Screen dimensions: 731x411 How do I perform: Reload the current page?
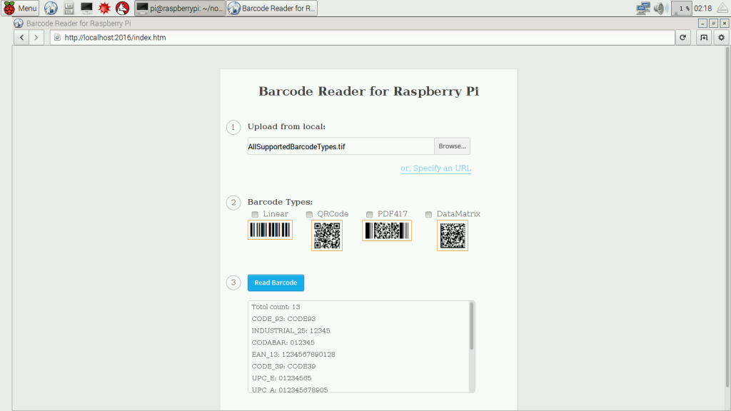click(683, 37)
